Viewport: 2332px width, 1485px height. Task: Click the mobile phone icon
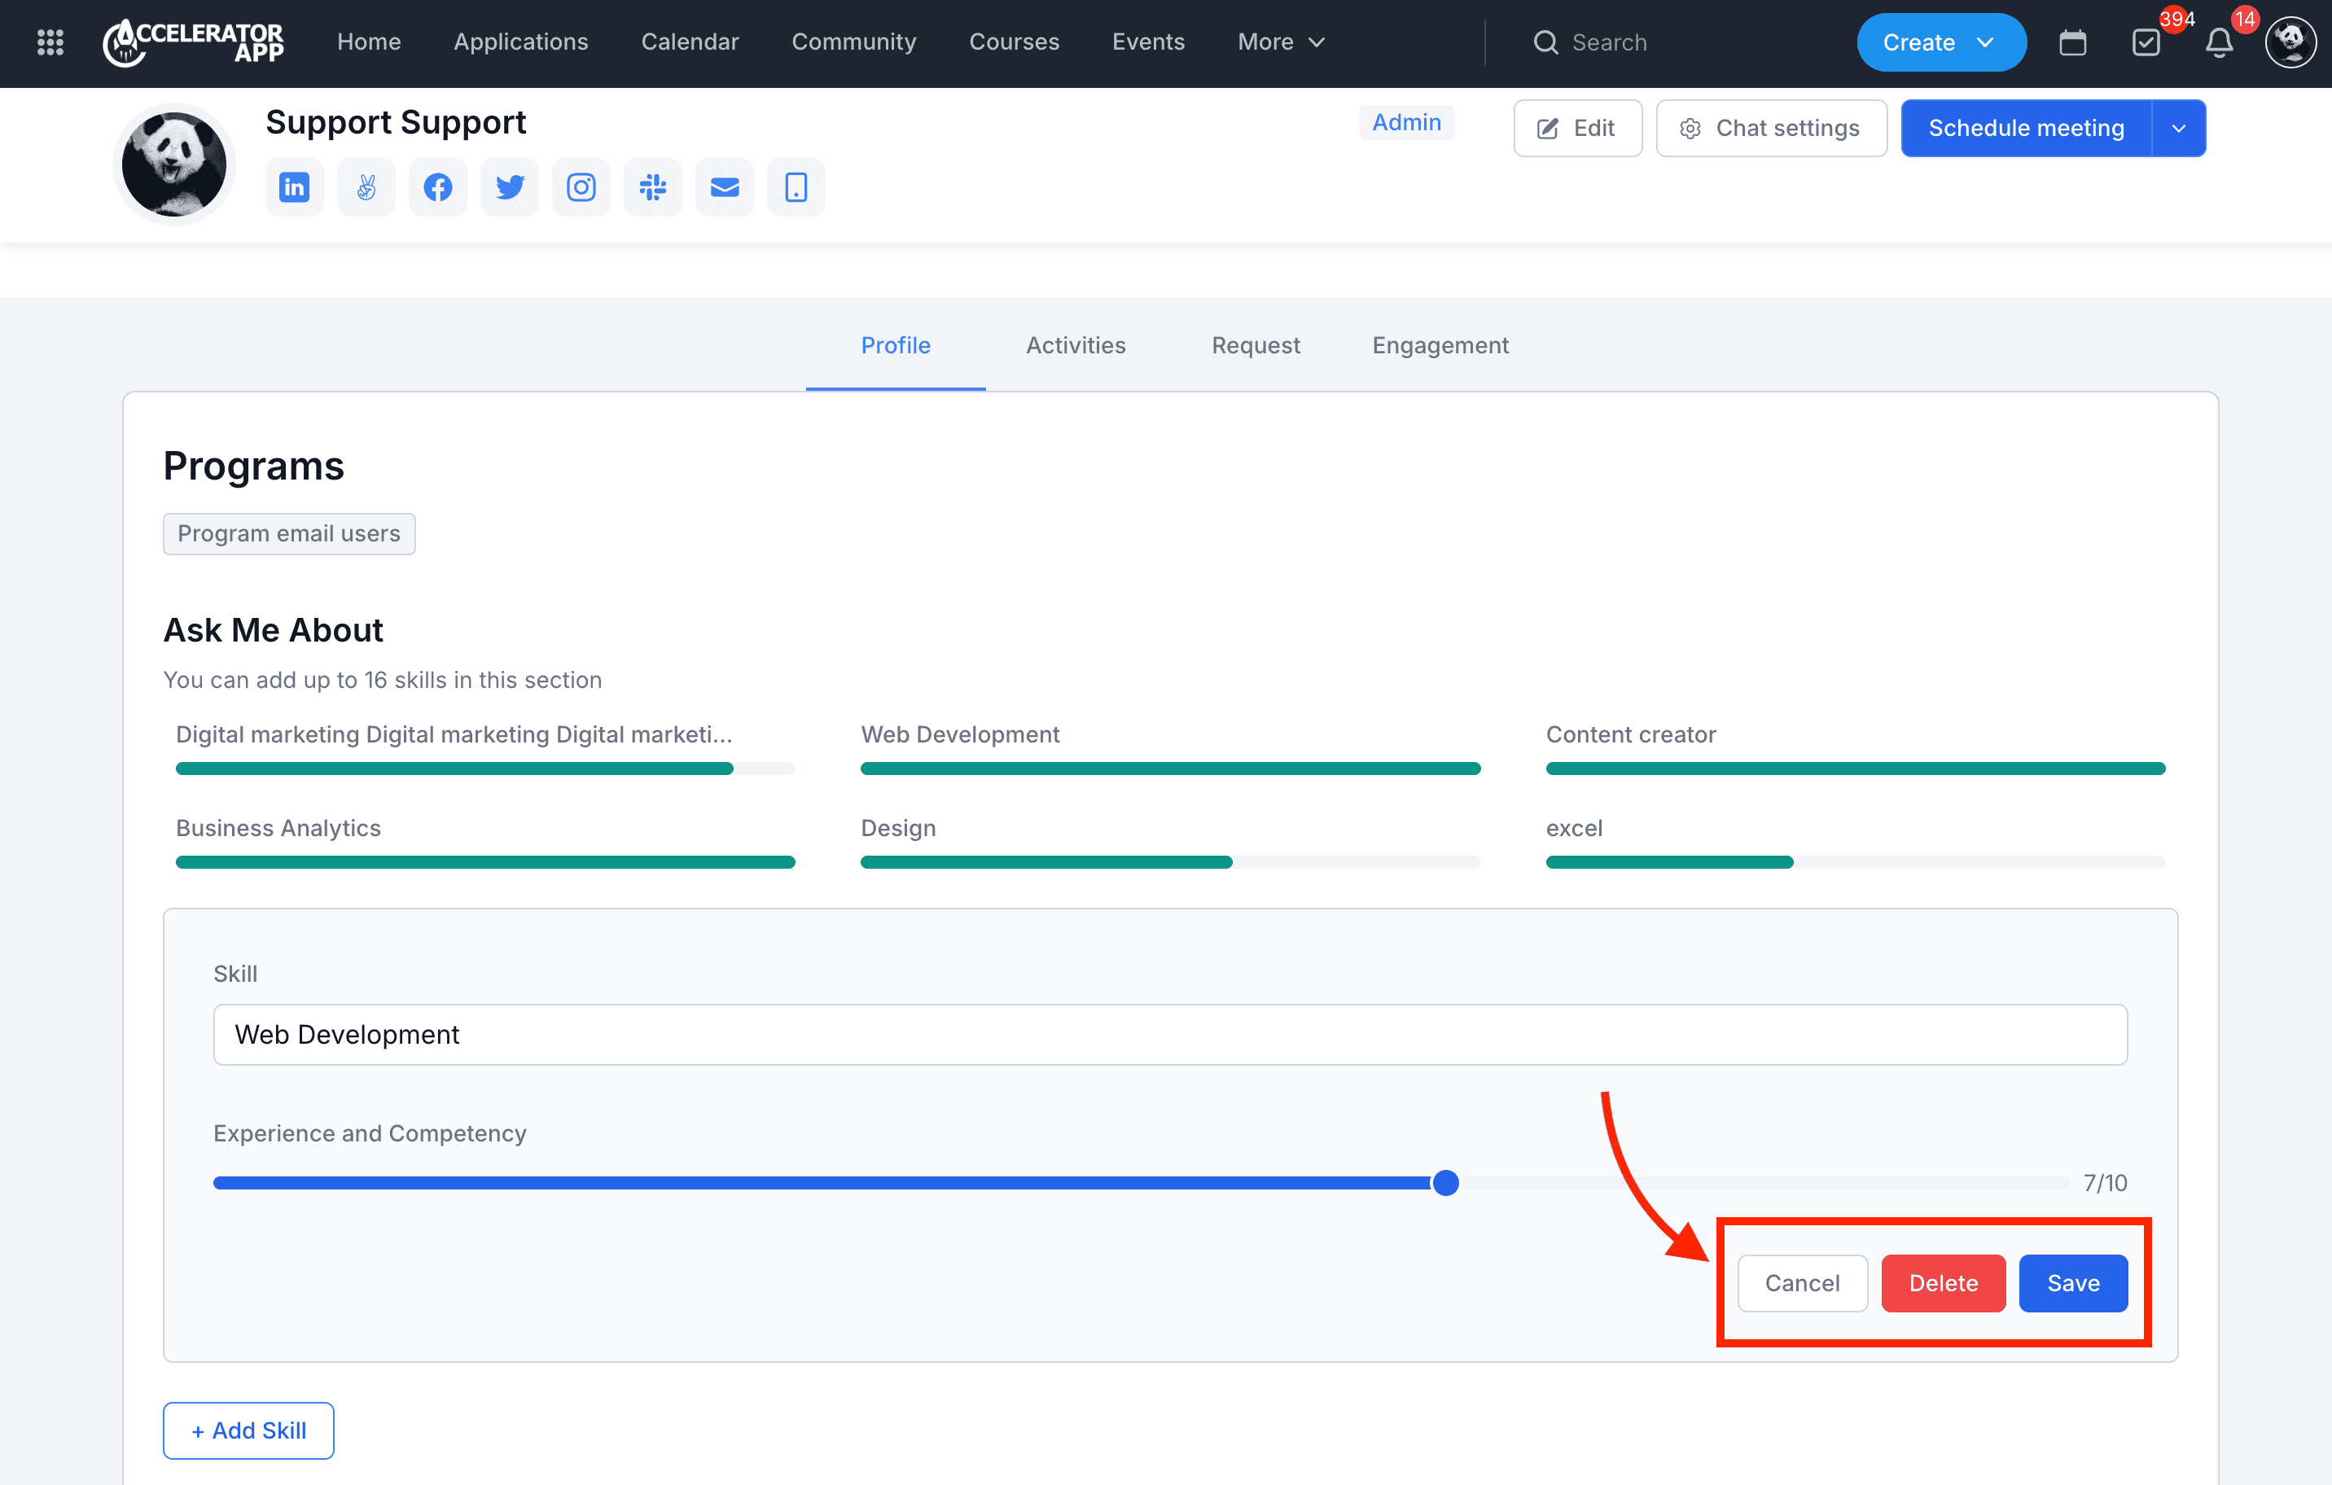[x=796, y=186]
